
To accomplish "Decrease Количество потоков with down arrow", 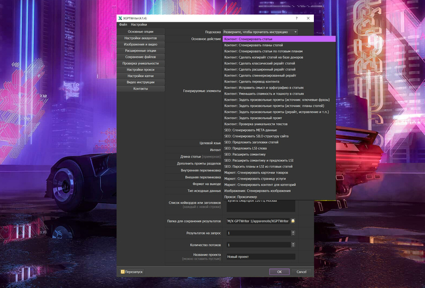I will pyautogui.click(x=293, y=246).
